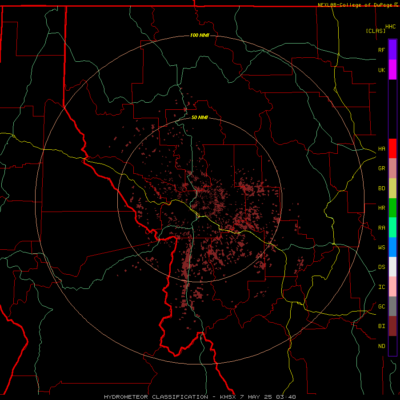The width and height of the screenshot is (400, 400).
Task: Pick the RA light-green legend swatch
Action: point(392,228)
